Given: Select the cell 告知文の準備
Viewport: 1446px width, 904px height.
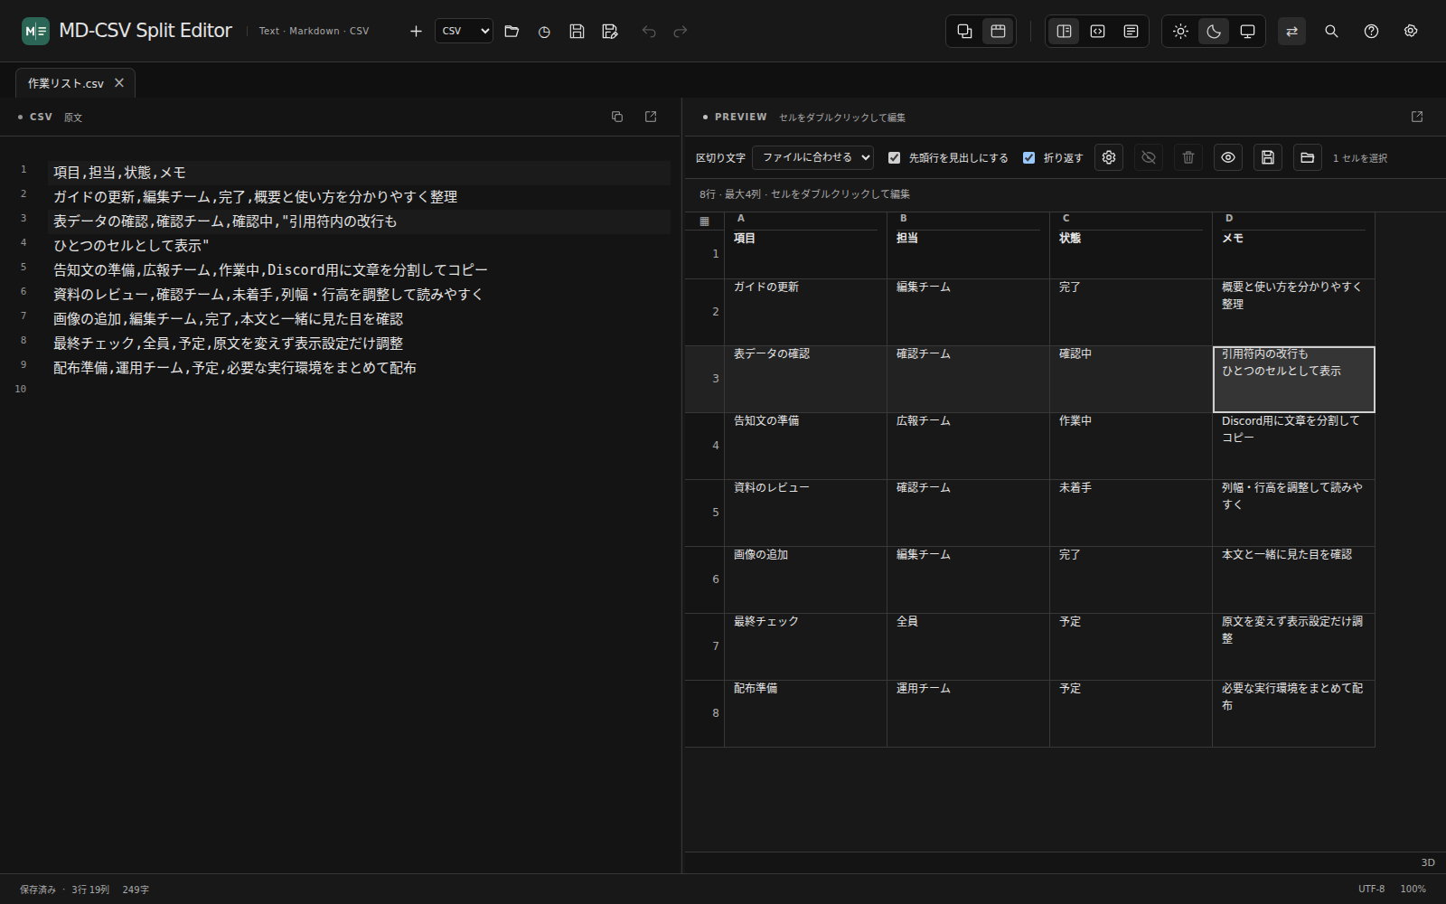Looking at the screenshot, I should [x=805, y=446].
